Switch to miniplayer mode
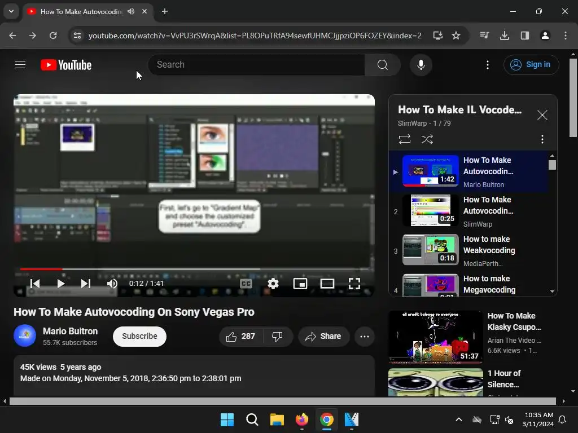The width and height of the screenshot is (578, 433). [300, 283]
